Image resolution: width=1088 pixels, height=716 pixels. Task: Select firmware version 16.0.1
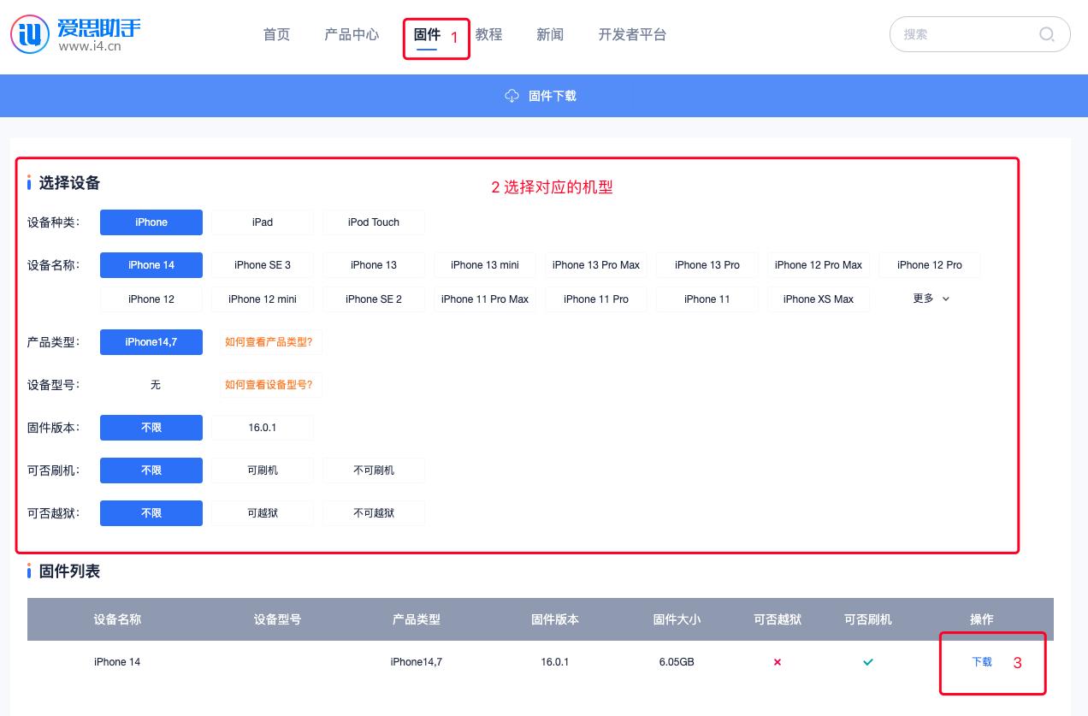click(262, 427)
